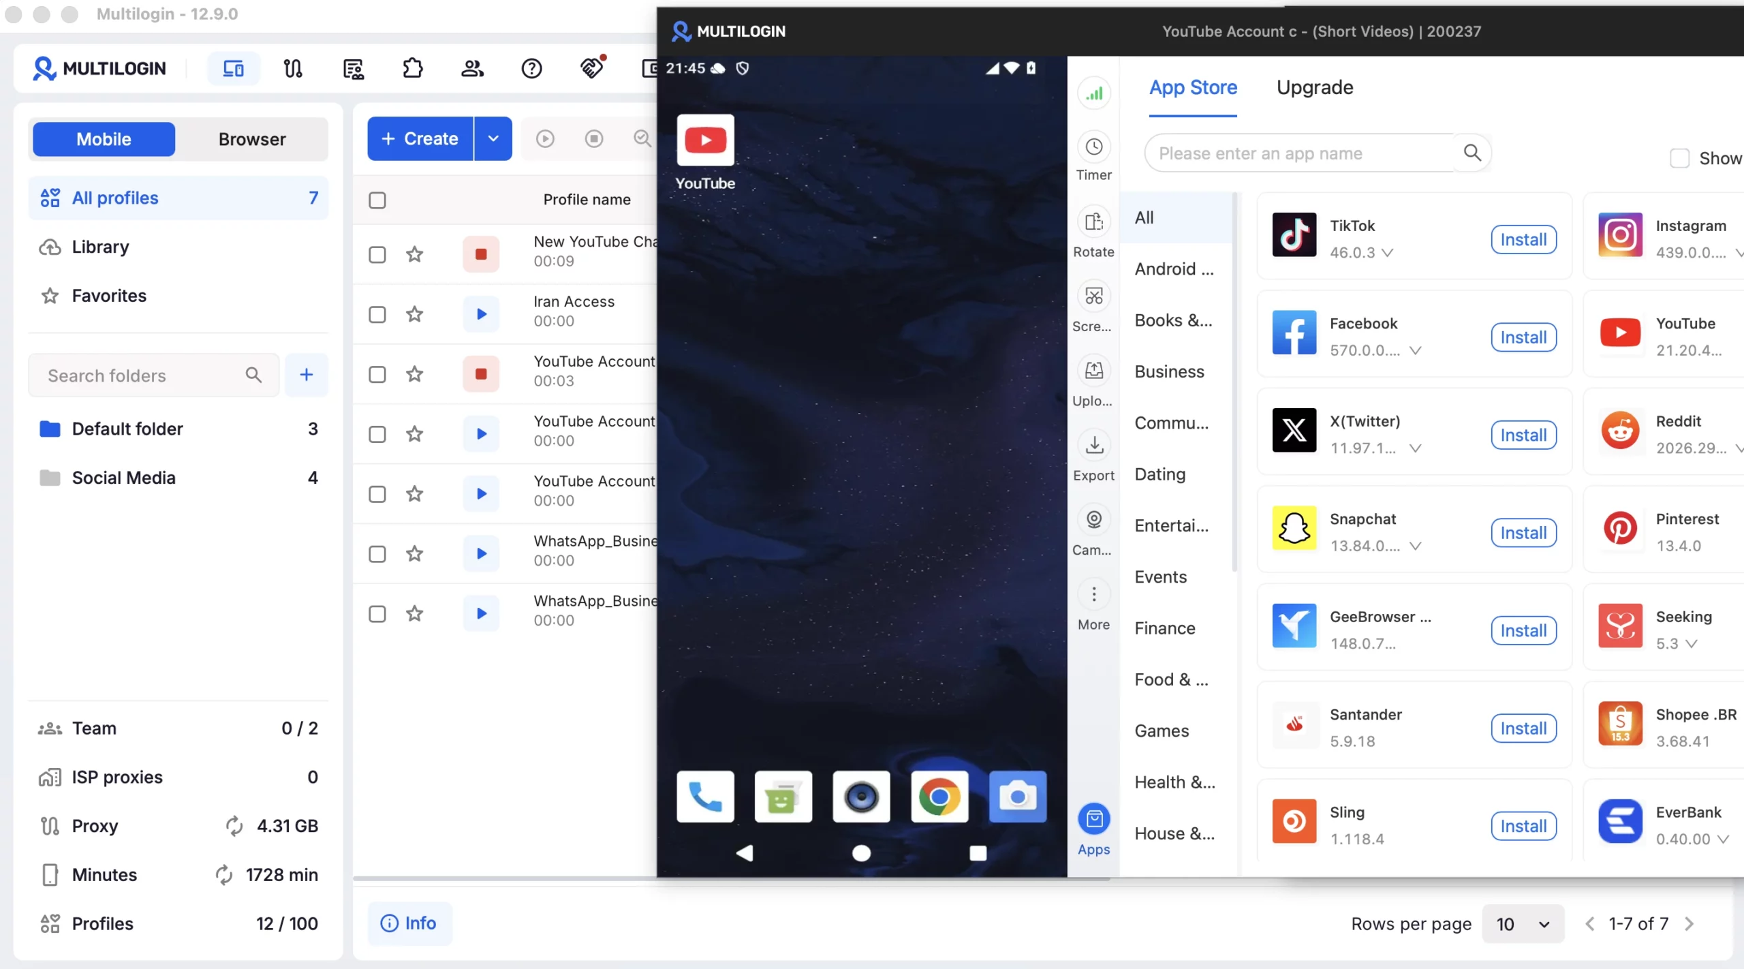Open the help question mark icon

(x=531, y=68)
